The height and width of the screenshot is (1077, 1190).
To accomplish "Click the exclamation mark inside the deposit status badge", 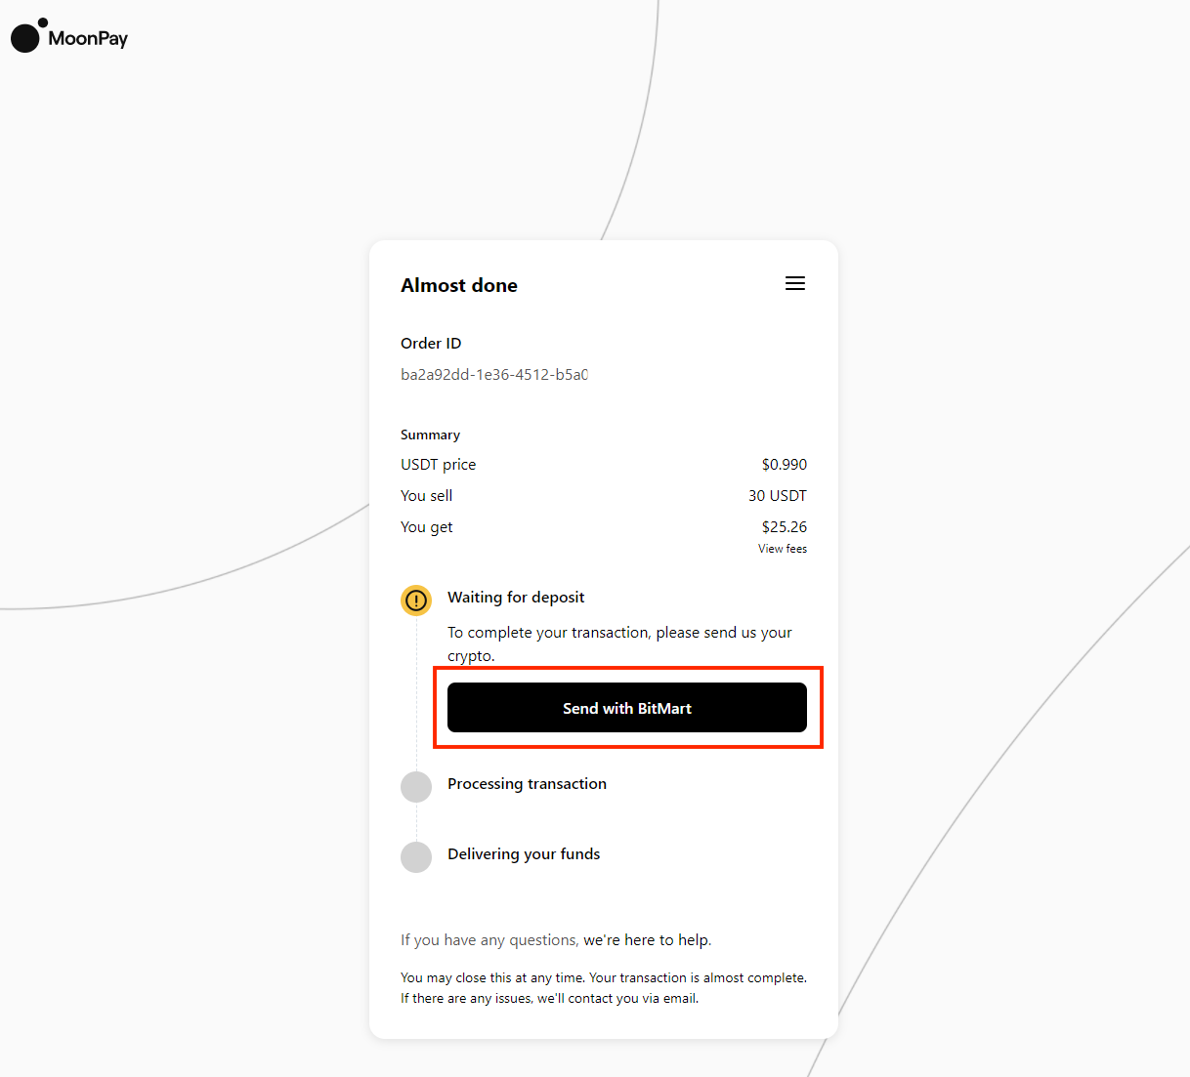I will (416, 601).
